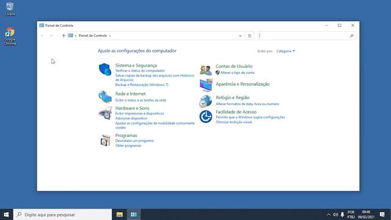Click Ajustar as configurações de mobilidade link
The image size is (391, 220).
click(x=155, y=125)
